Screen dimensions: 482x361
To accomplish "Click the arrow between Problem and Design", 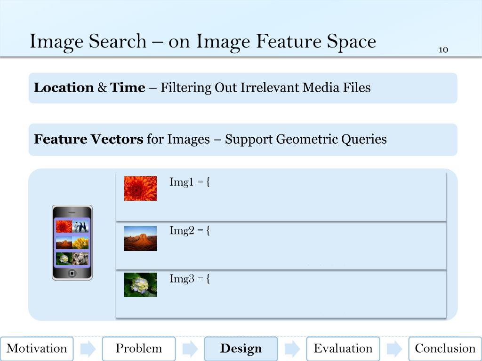I will coord(190,349).
